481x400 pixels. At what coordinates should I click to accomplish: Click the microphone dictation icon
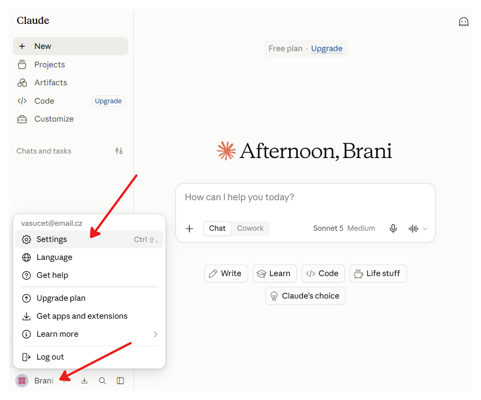click(393, 229)
